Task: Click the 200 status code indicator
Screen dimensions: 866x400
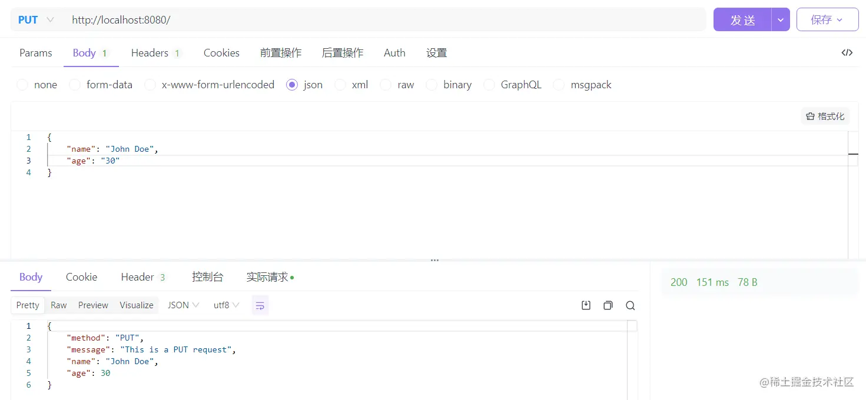Action: click(678, 282)
